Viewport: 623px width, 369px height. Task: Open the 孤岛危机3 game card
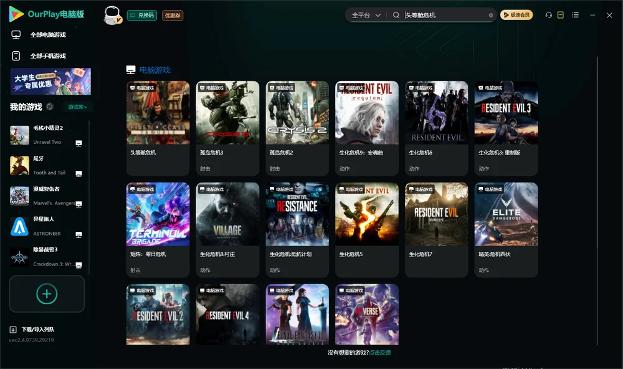[227, 128]
